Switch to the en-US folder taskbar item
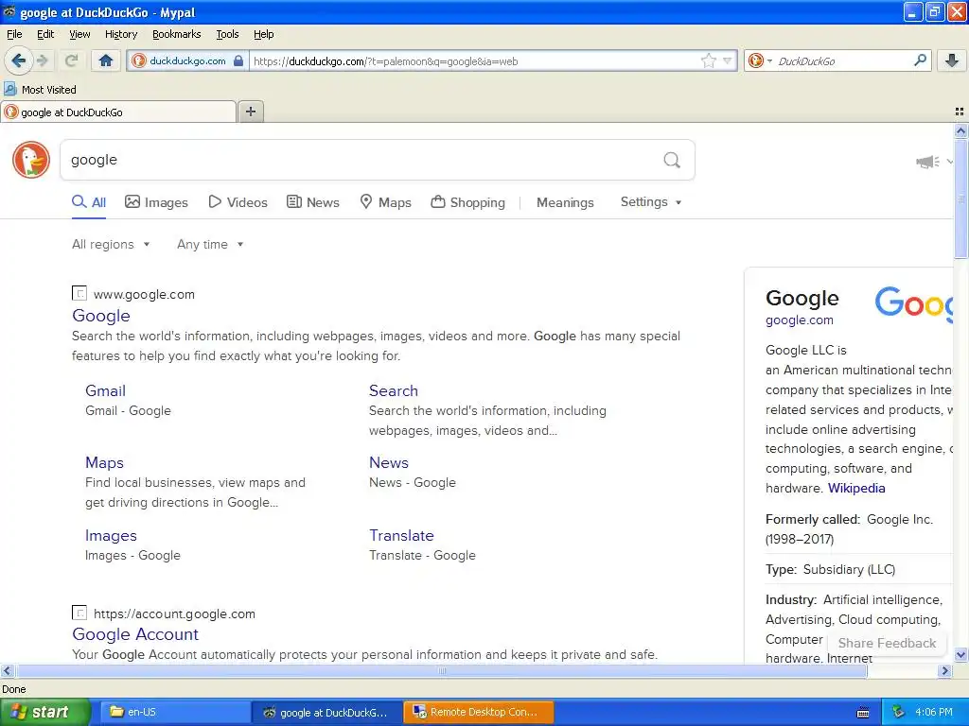The height and width of the screenshot is (726, 969). [x=175, y=712]
